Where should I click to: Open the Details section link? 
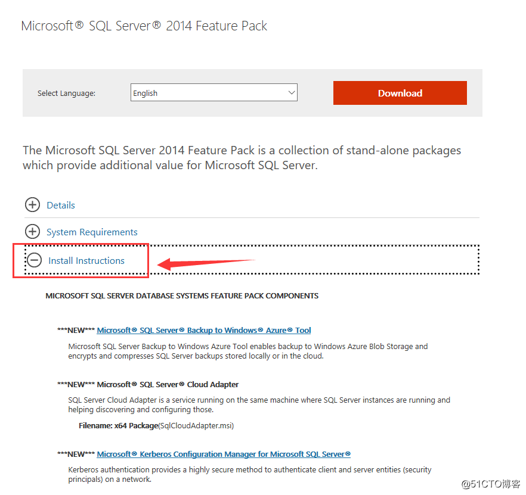[x=61, y=205]
